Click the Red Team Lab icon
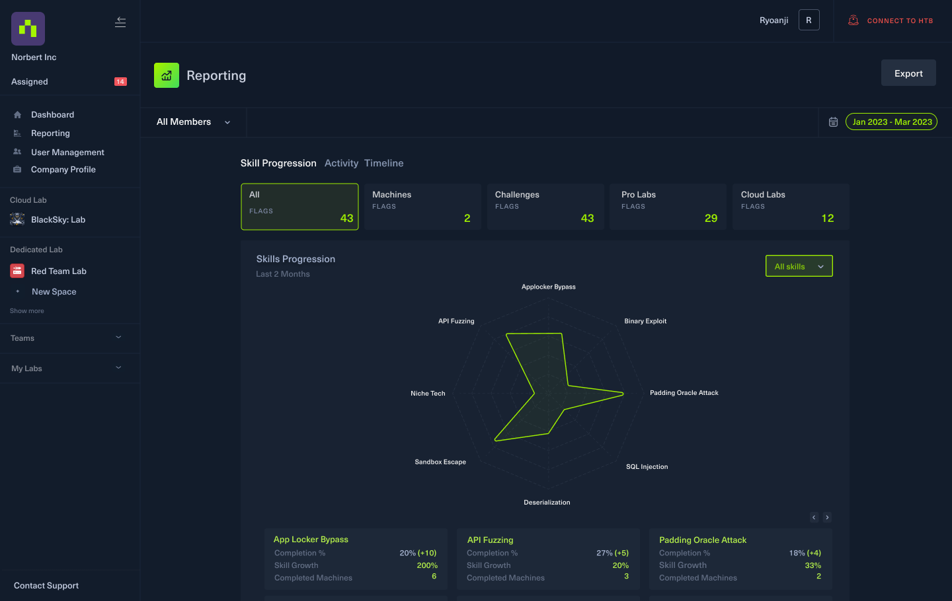 pyautogui.click(x=17, y=271)
